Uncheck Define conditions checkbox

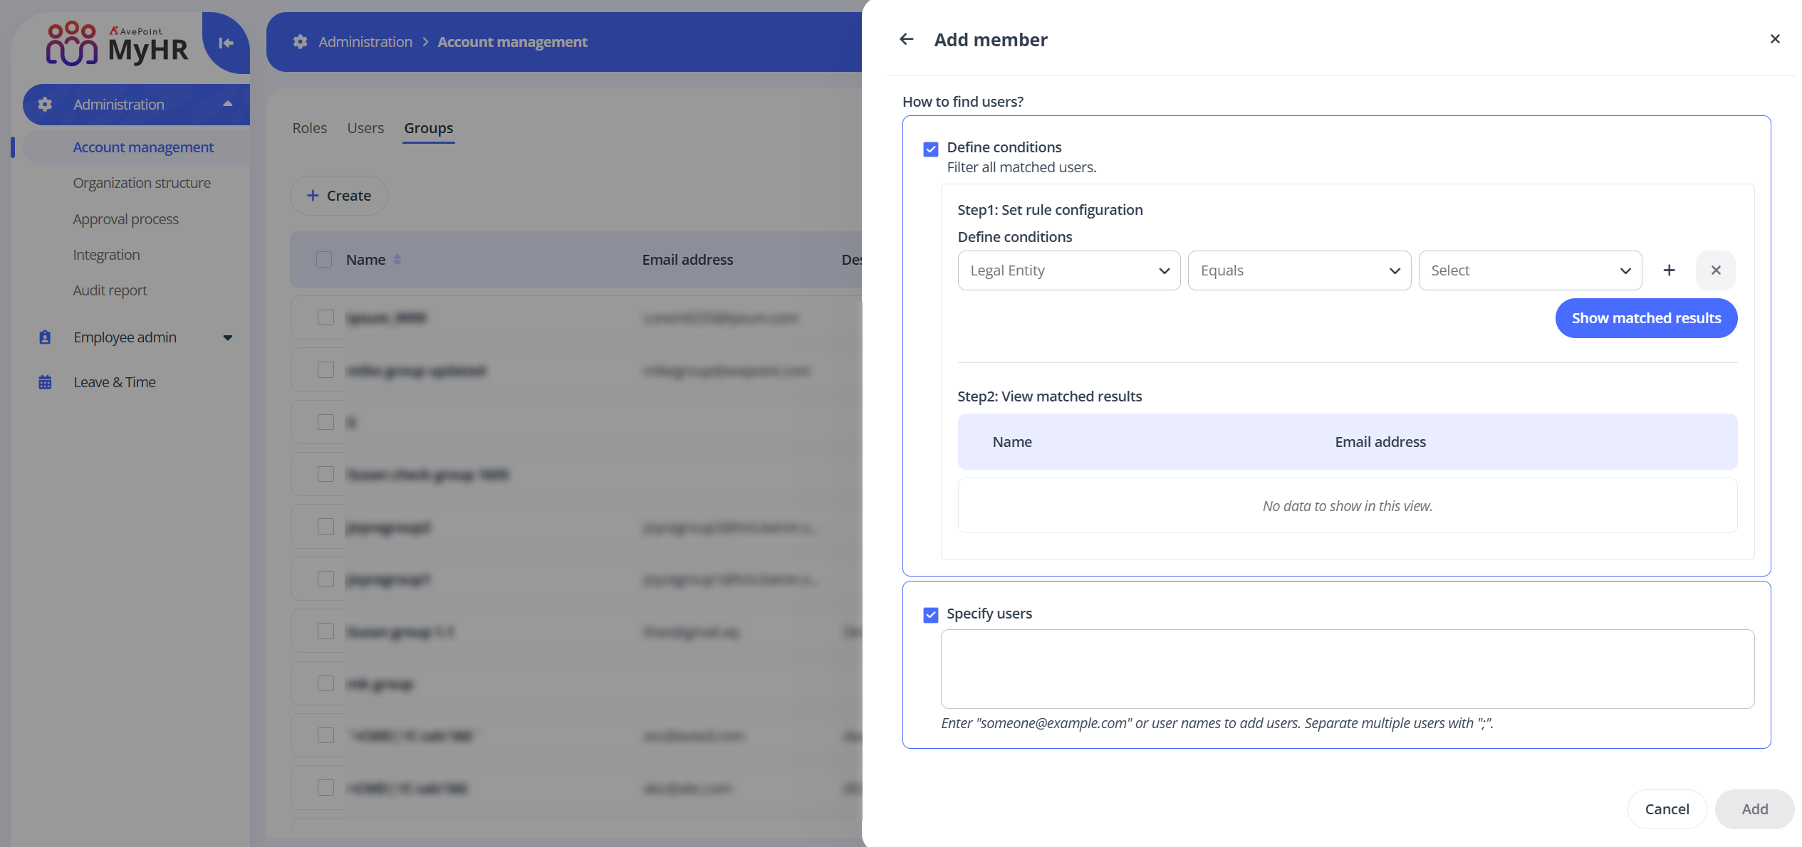coord(931,149)
